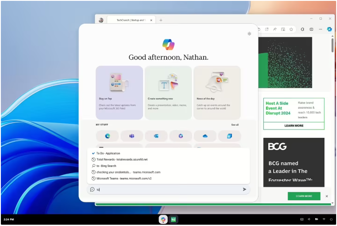Click the power icon in system tray
This screenshot has height=226, width=337.
tap(331, 219)
